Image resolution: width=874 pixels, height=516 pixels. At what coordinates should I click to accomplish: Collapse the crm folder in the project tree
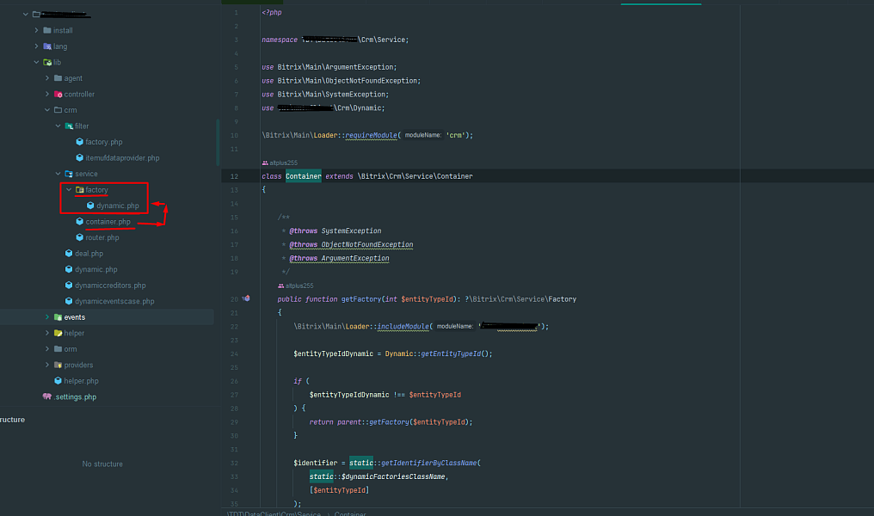pyautogui.click(x=47, y=109)
